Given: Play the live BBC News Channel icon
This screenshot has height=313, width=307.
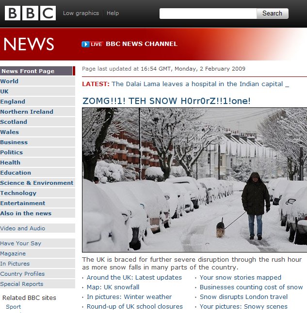Looking at the screenshot, I should tap(85, 44).
